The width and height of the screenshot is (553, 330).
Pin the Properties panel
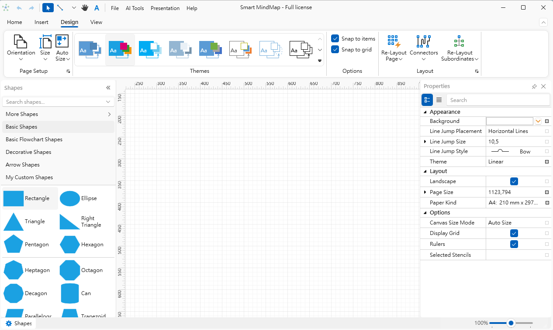pos(534,86)
